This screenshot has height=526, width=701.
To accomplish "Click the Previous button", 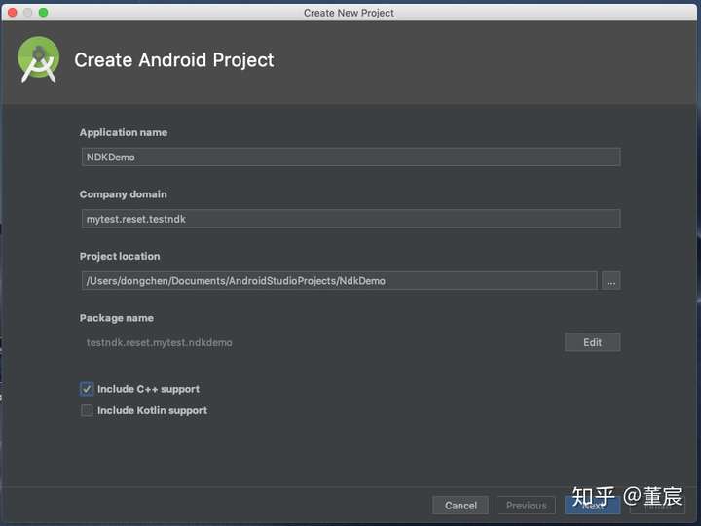I will click(526, 506).
